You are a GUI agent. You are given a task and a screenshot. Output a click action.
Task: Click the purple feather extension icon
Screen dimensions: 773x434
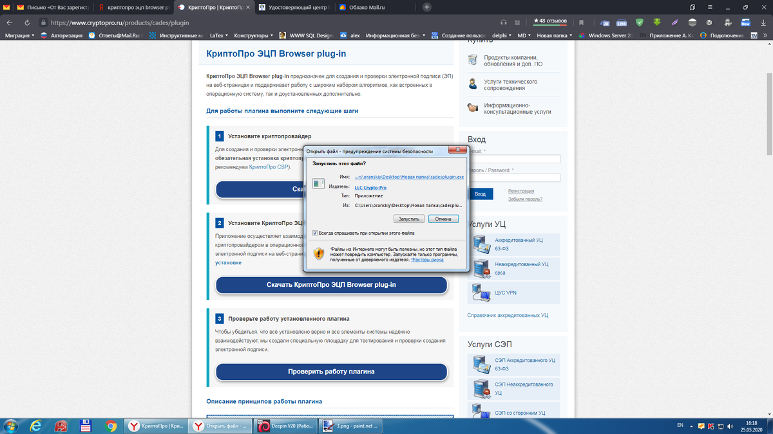(674, 22)
